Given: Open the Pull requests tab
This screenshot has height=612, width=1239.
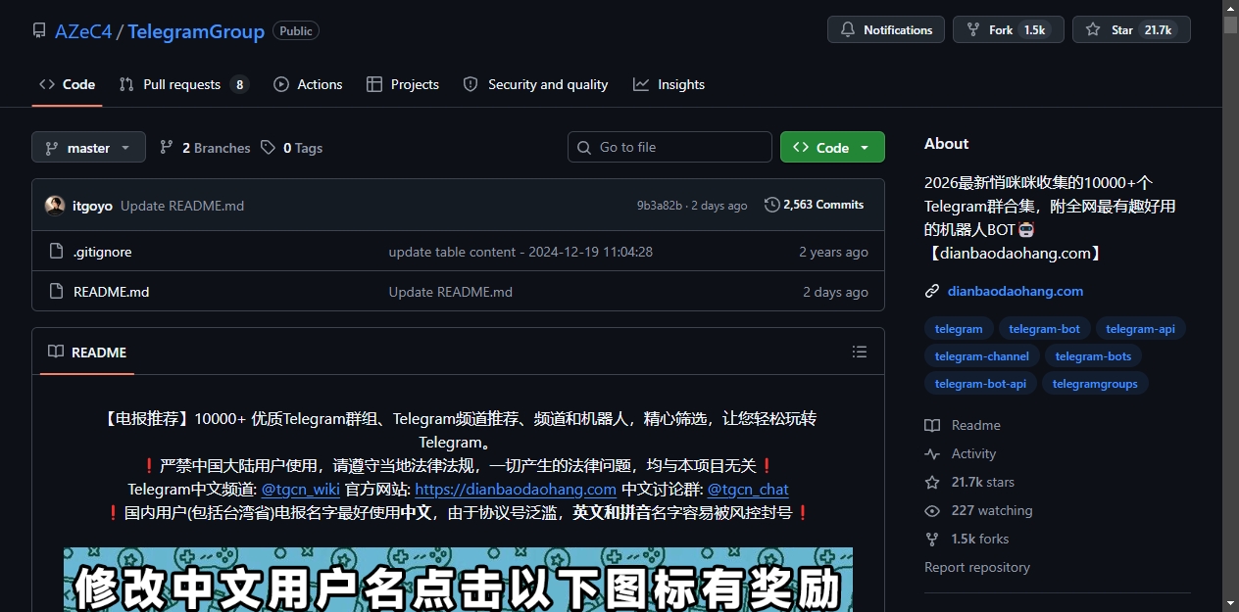Looking at the screenshot, I should [x=184, y=84].
